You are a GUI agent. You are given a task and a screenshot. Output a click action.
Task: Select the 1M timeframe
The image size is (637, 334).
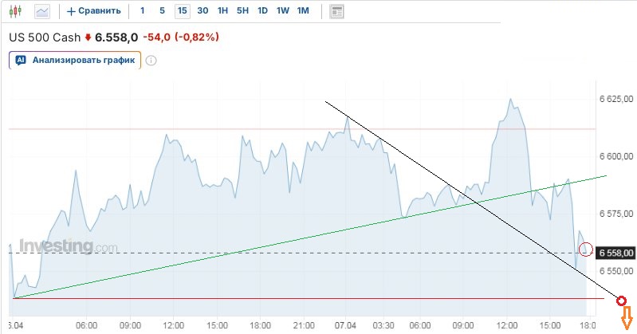[x=303, y=11]
